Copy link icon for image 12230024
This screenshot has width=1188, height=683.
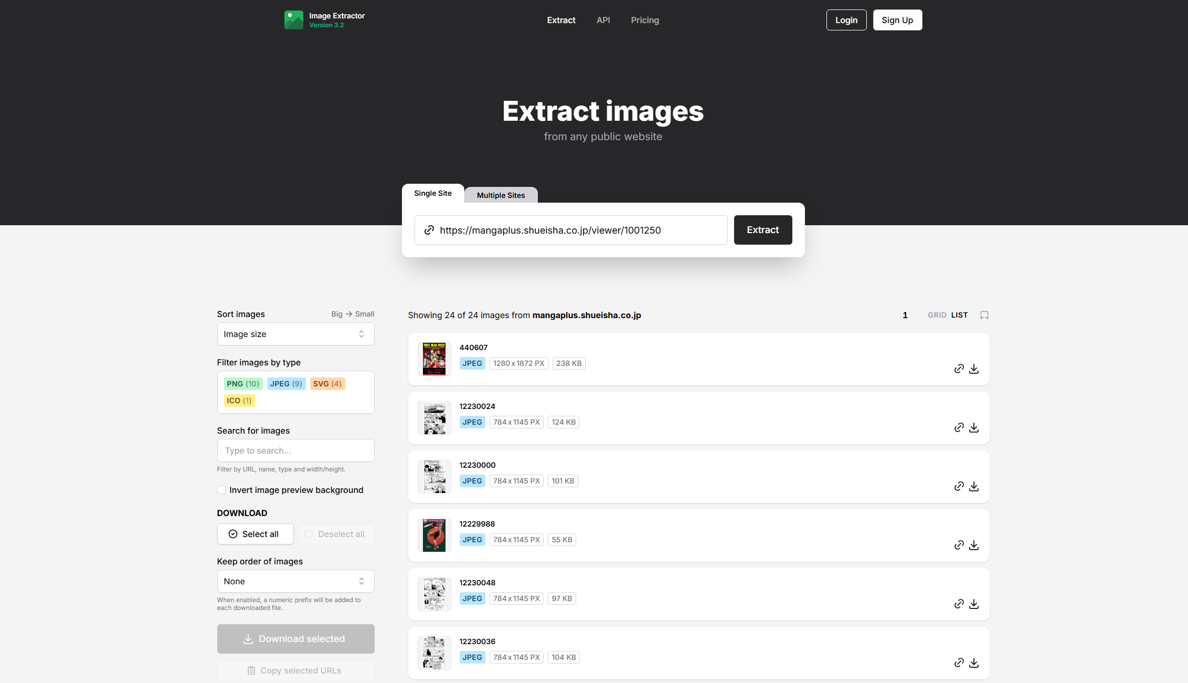coord(959,427)
